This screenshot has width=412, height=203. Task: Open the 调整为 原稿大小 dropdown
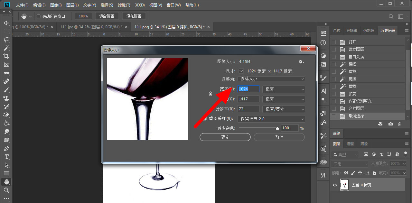[x=271, y=78]
